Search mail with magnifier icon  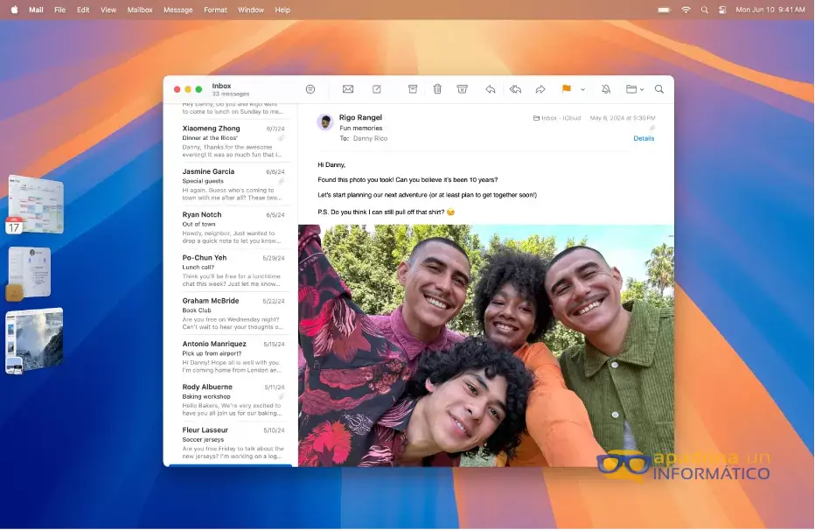(x=659, y=89)
